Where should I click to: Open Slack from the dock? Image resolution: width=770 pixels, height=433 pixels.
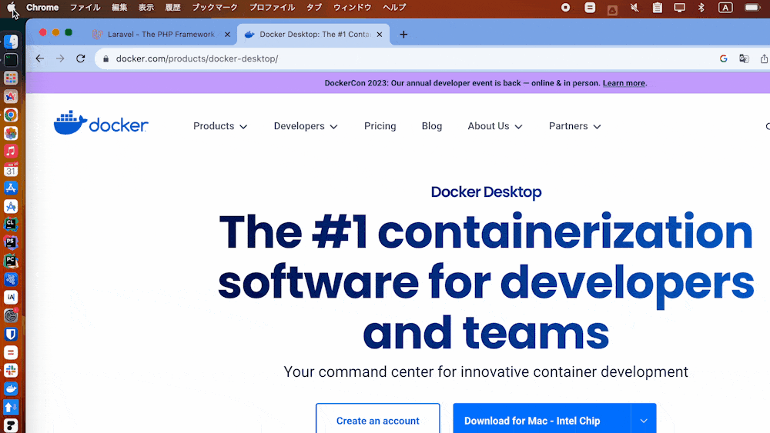[11, 370]
